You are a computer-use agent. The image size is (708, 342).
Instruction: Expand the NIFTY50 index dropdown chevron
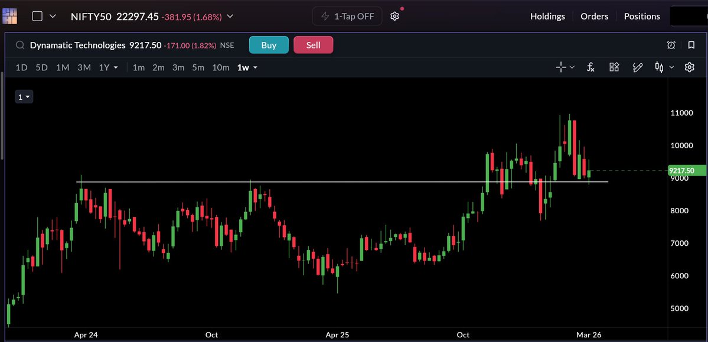click(230, 17)
